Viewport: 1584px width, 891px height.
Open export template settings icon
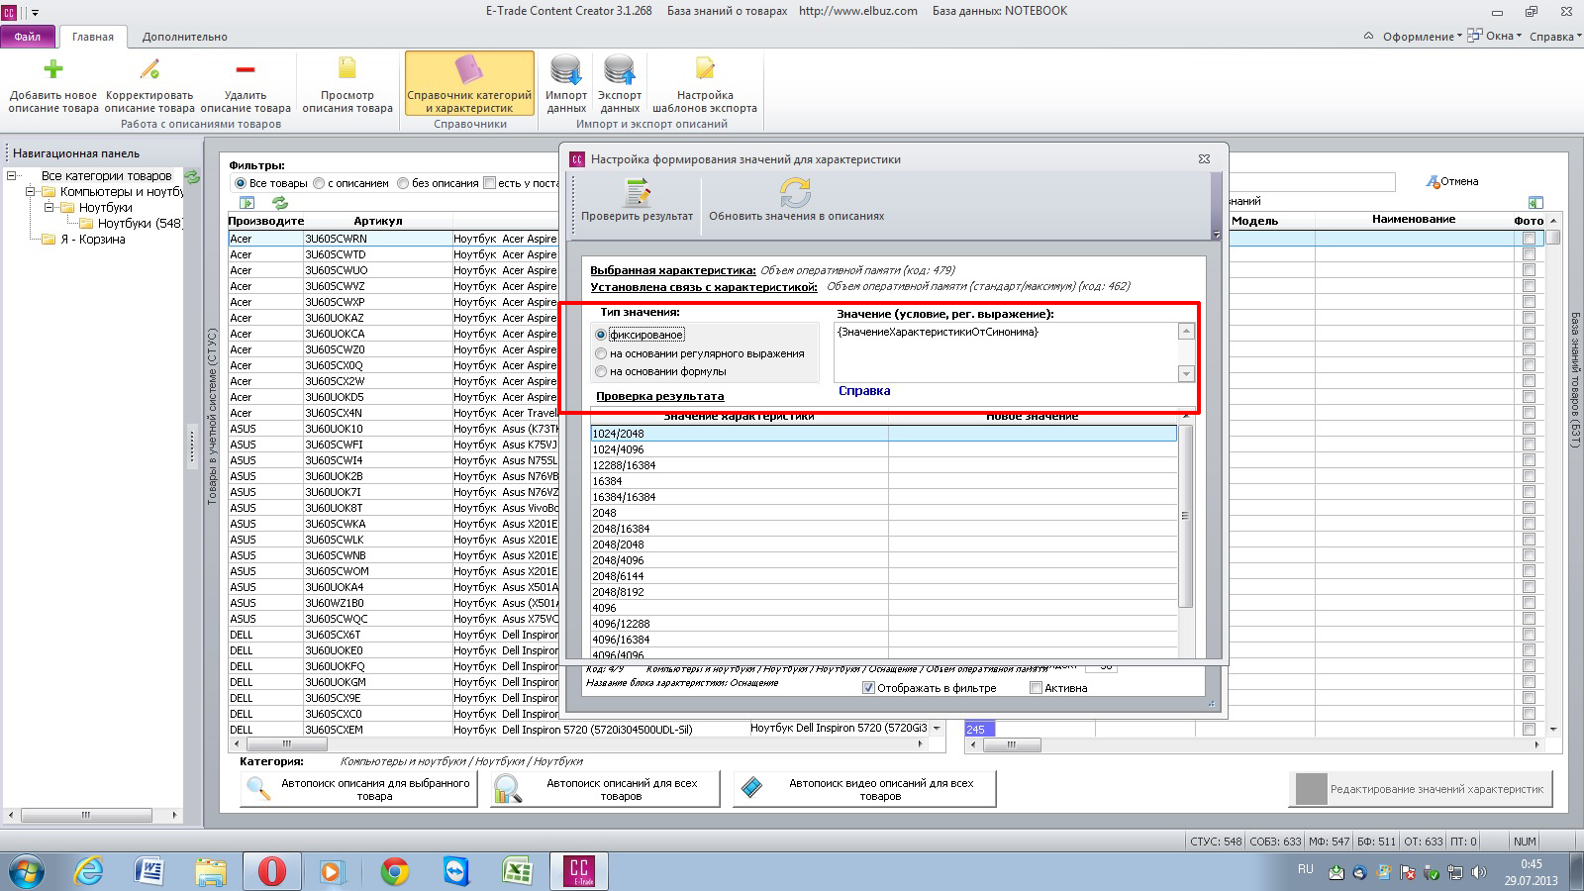[x=705, y=68]
